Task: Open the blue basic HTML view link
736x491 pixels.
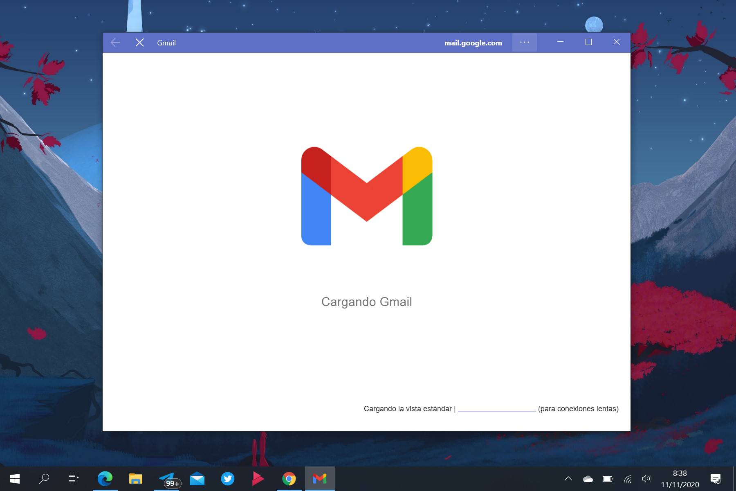Action: pyautogui.click(x=497, y=409)
